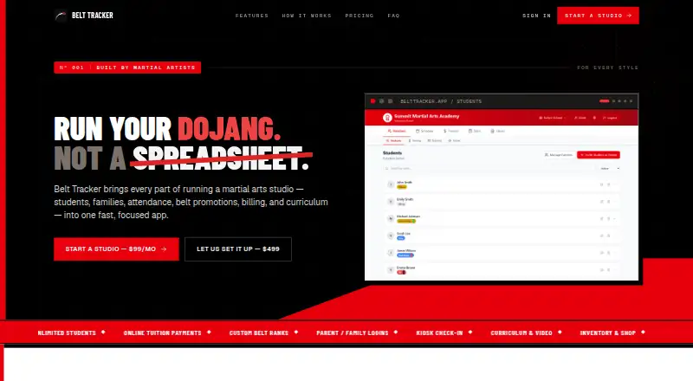The height and width of the screenshot is (381, 693).
Task: Click John Smith's avatar circle
Action: [391, 184]
